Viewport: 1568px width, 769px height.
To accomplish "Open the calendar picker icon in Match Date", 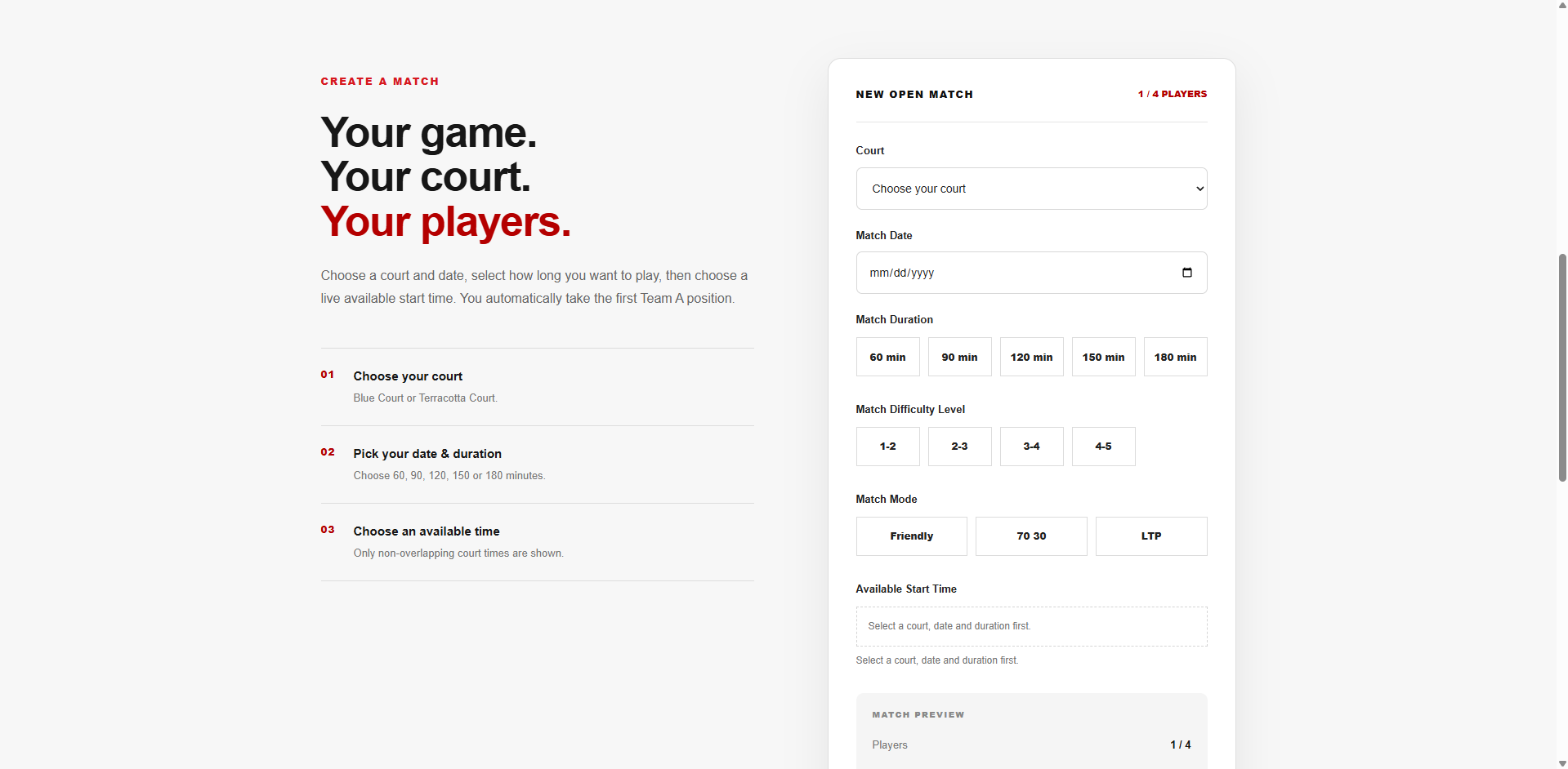I will point(1187,273).
